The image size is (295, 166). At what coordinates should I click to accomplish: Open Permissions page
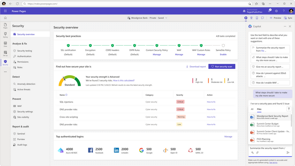point(23,62)
